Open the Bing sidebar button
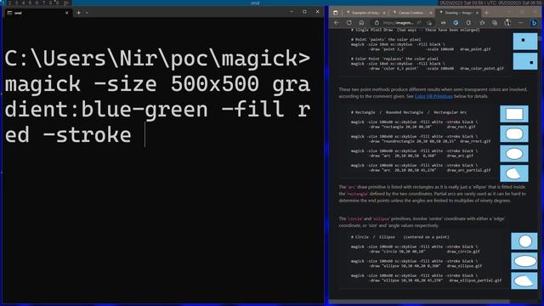This screenshot has height=306, width=544. 534,23
